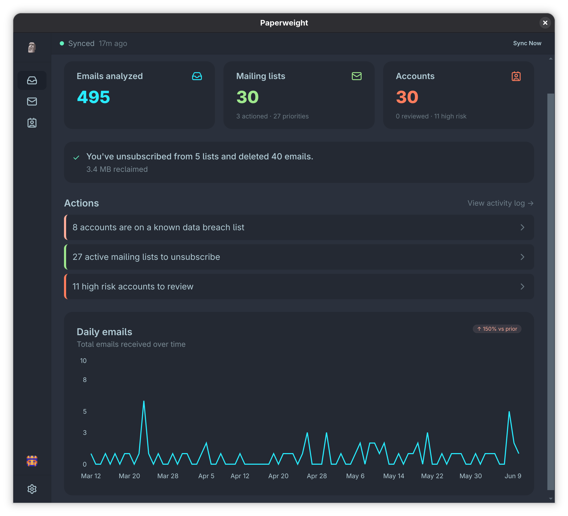The image size is (568, 516).
Task: Click '3 actioned · 27 priorities' text
Action: coord(272,116)
